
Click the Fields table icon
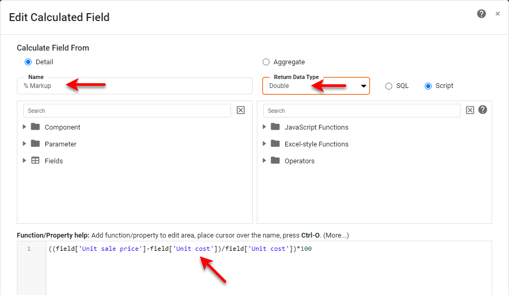click(35, 160)
